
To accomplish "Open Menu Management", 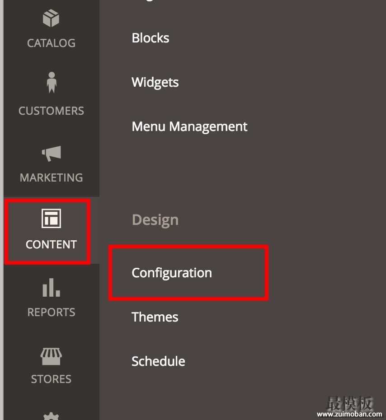I will 189,126.
